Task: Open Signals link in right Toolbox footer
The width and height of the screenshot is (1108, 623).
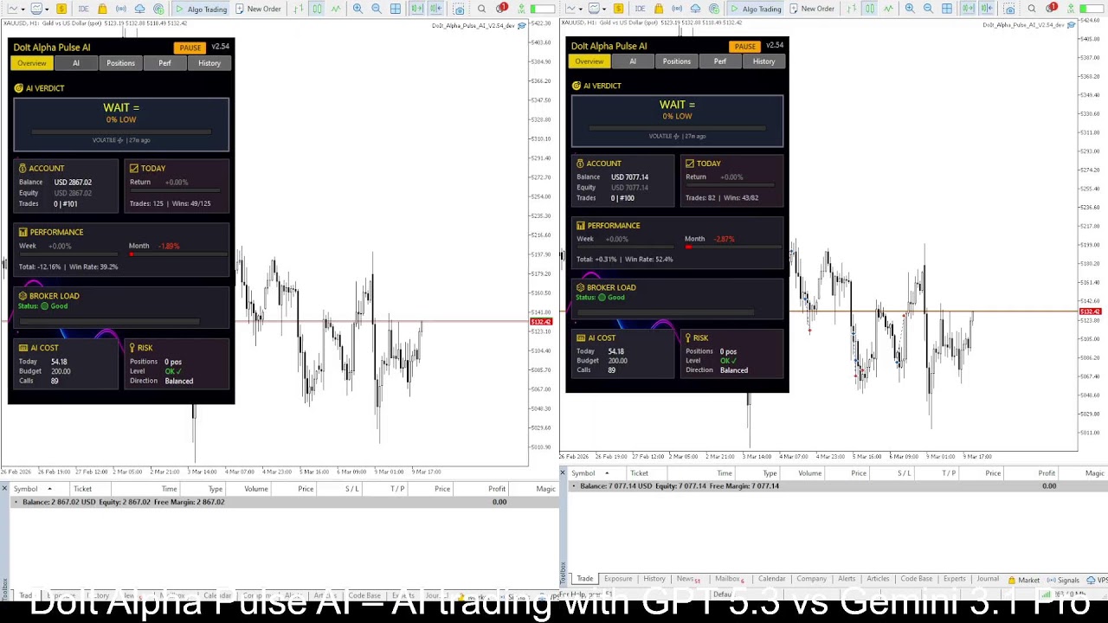Action: pos(1063,580)
